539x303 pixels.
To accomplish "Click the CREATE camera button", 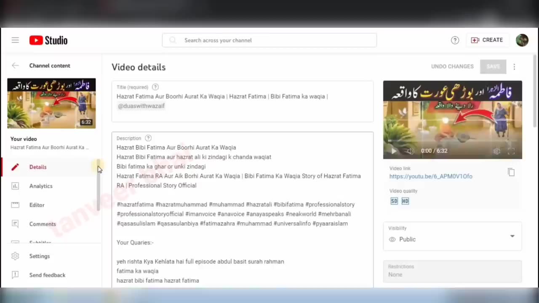I will click(x=487, y=40).
